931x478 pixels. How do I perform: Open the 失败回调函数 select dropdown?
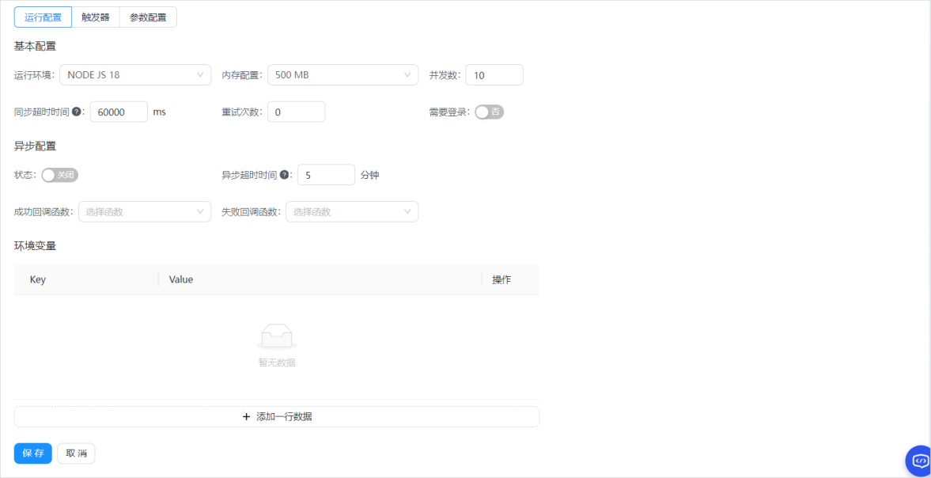[352, 211]
